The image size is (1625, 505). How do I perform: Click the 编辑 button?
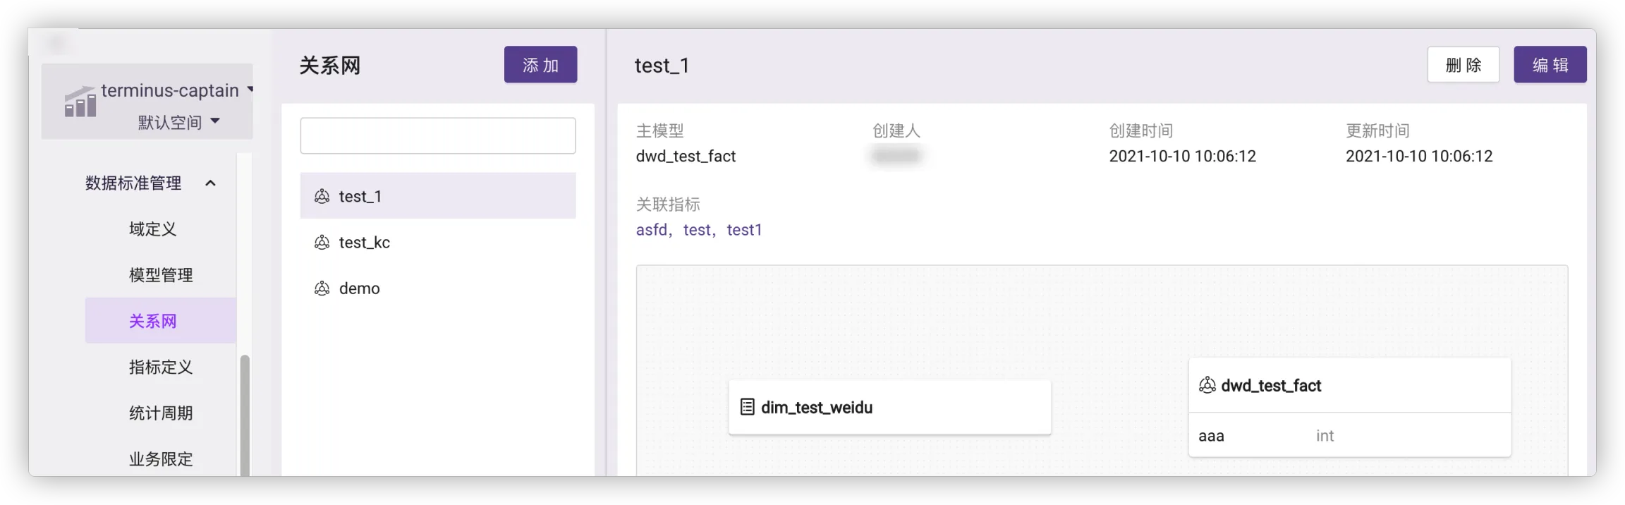click(x=1550, y=65)
